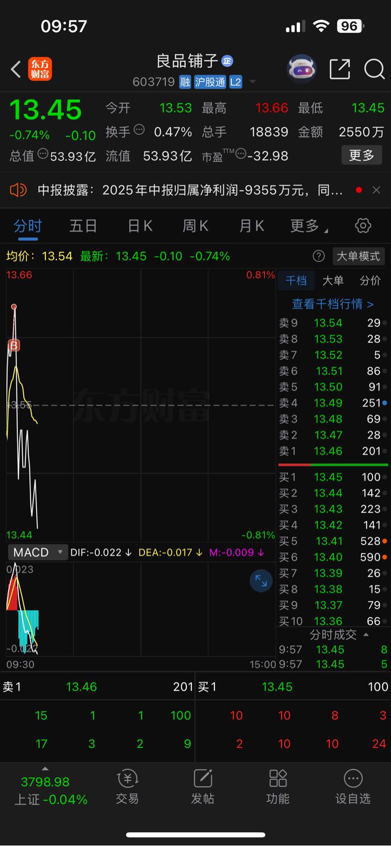Tap 设自选 add to watchlist
The image size is (391, 846).
point(353,786)
